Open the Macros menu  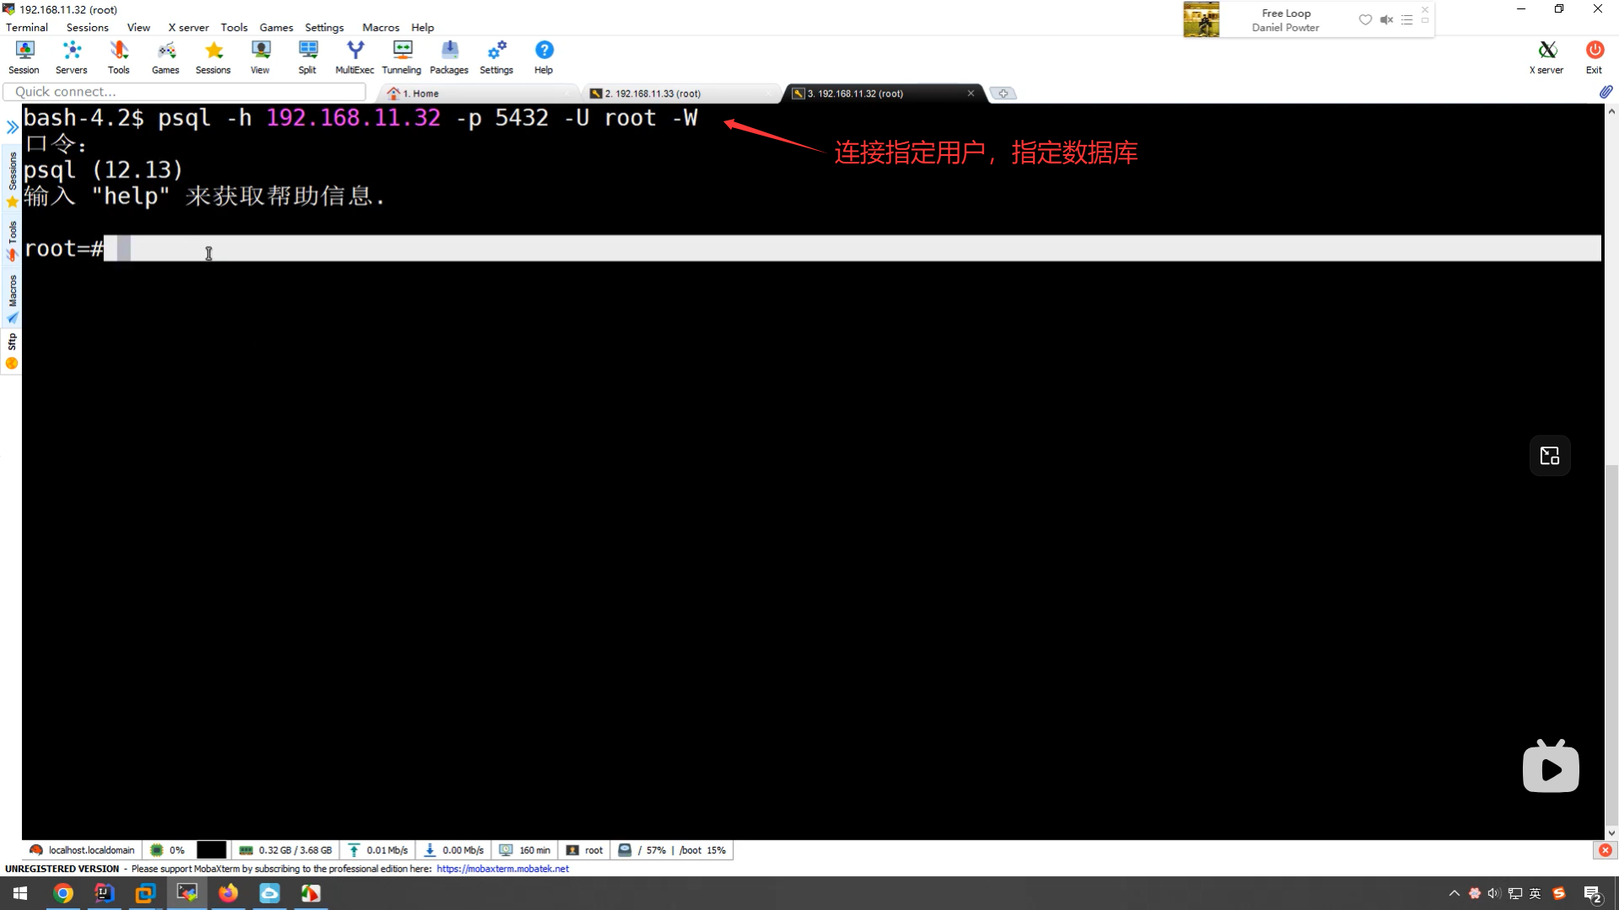[380, 27]
